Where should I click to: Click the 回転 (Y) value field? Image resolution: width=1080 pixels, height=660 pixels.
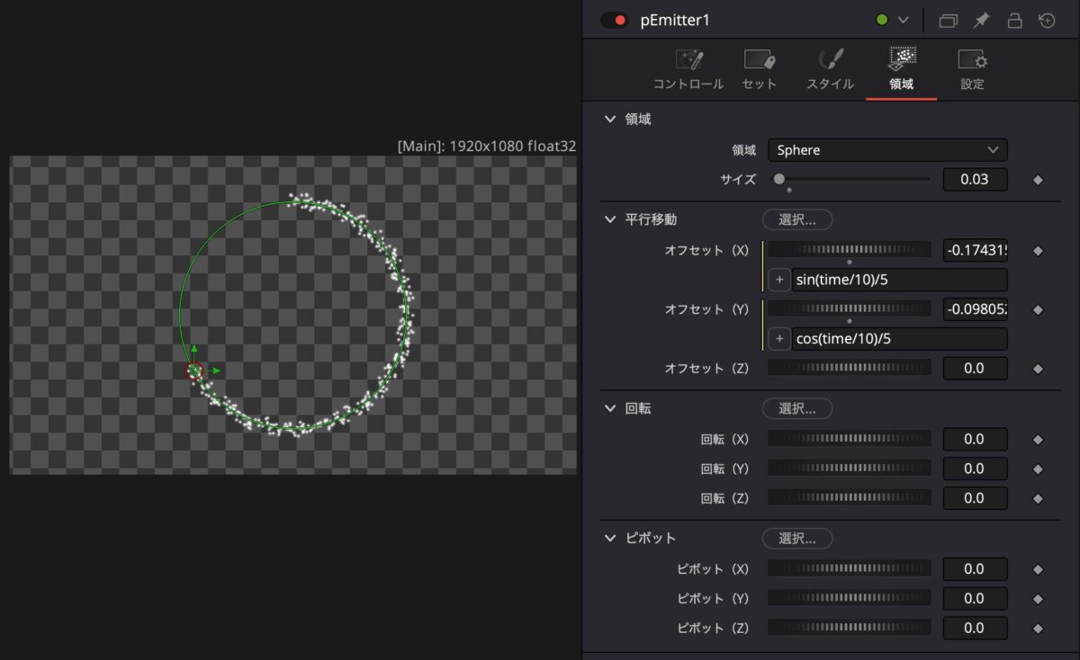[975, 468]
